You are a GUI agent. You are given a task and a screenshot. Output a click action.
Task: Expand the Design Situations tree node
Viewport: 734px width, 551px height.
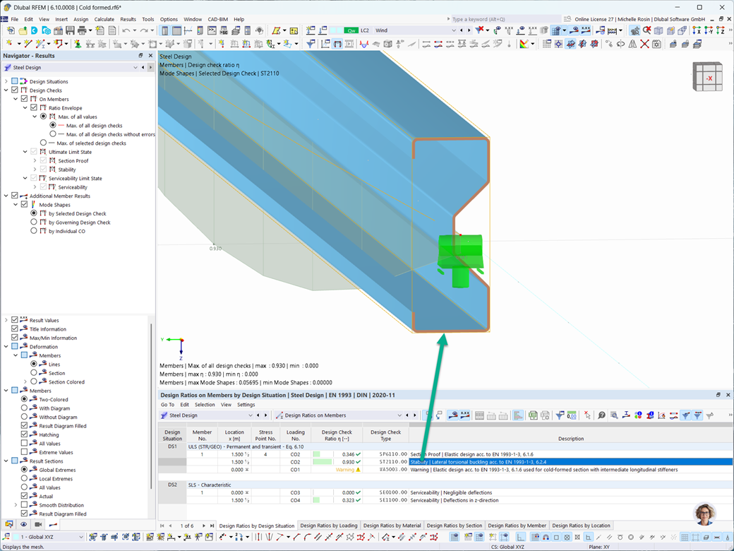(x=6, y=81)
